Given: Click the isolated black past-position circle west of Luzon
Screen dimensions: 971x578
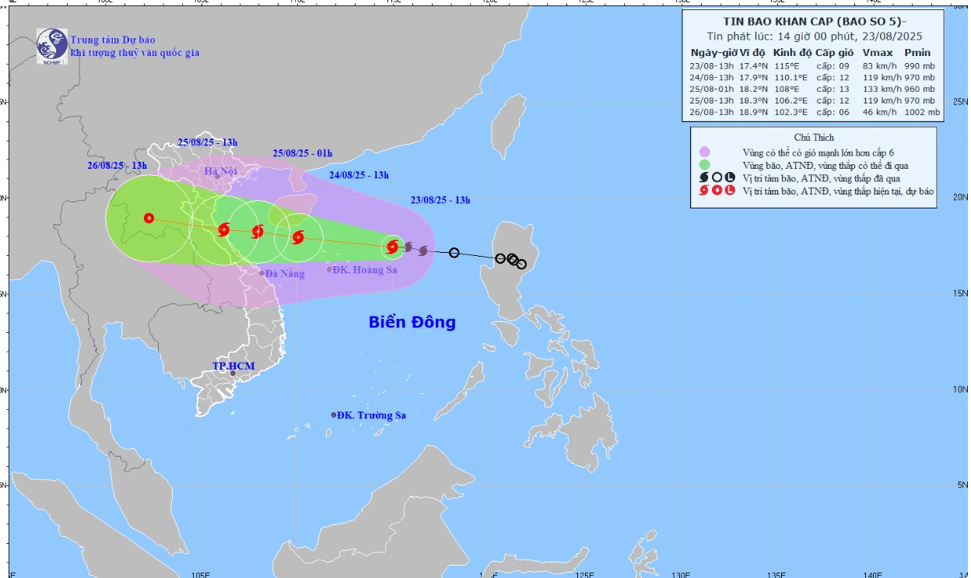Looking at the screenshot, I should pos(454,253).
